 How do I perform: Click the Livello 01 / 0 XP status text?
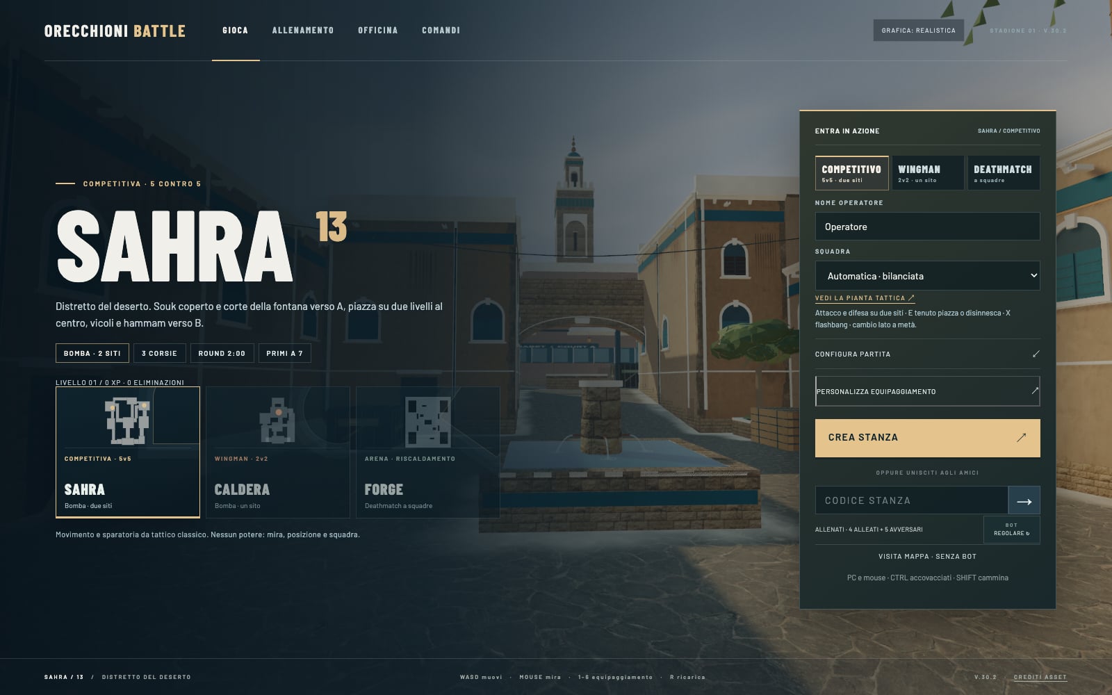point(120,382)
